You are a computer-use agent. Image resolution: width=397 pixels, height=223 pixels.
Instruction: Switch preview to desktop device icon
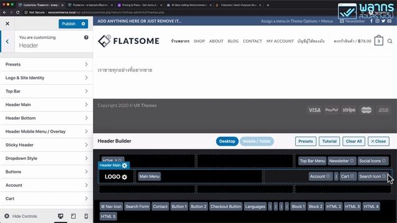[61, 216]
